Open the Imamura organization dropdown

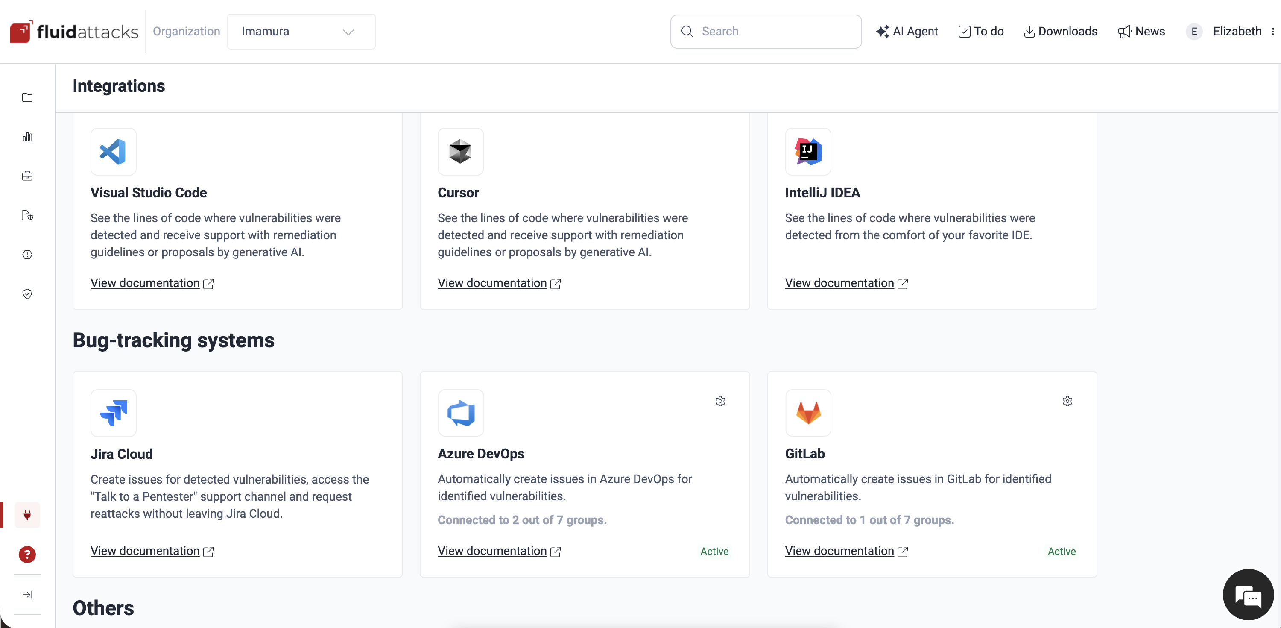pos(301,31)
